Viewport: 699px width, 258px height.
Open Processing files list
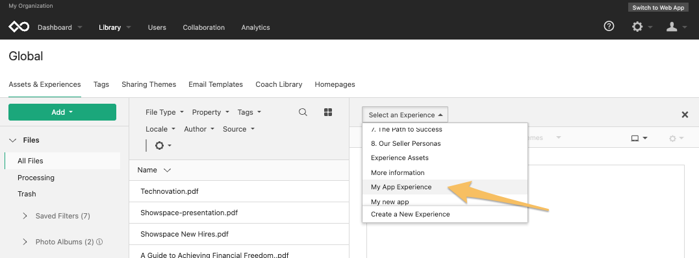(36, 178)
